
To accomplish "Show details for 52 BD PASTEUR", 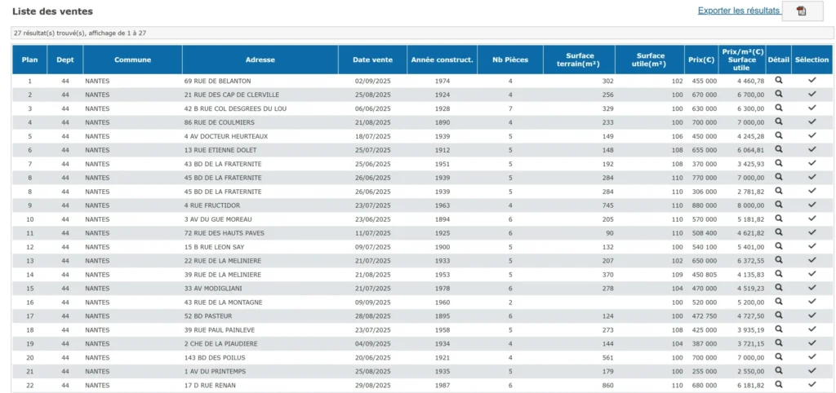I will coord(779,316).
